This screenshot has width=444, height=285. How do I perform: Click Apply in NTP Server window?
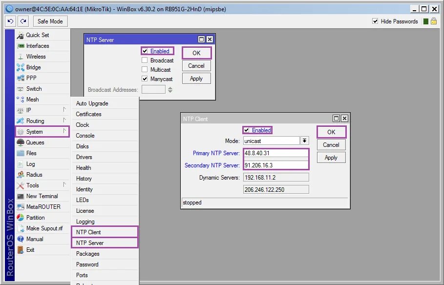click(196, 79)
